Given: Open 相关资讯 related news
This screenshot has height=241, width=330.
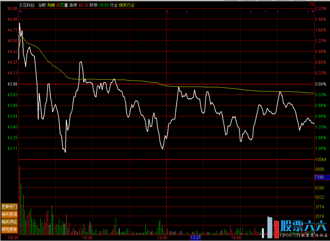Looking at the screenshot, I should coord(9,214).
